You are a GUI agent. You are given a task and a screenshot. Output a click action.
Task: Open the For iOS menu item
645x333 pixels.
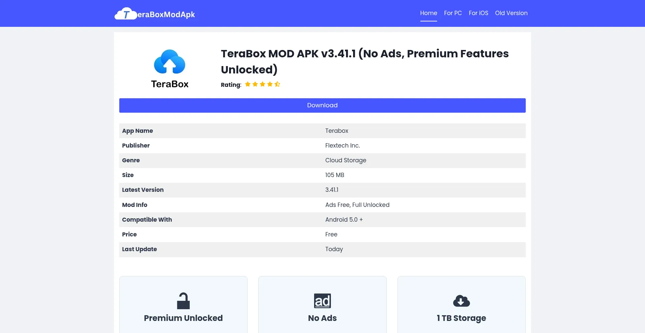[x=478, y=13]
